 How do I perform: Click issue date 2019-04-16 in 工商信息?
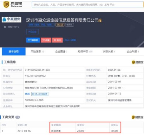pos(115,94)
